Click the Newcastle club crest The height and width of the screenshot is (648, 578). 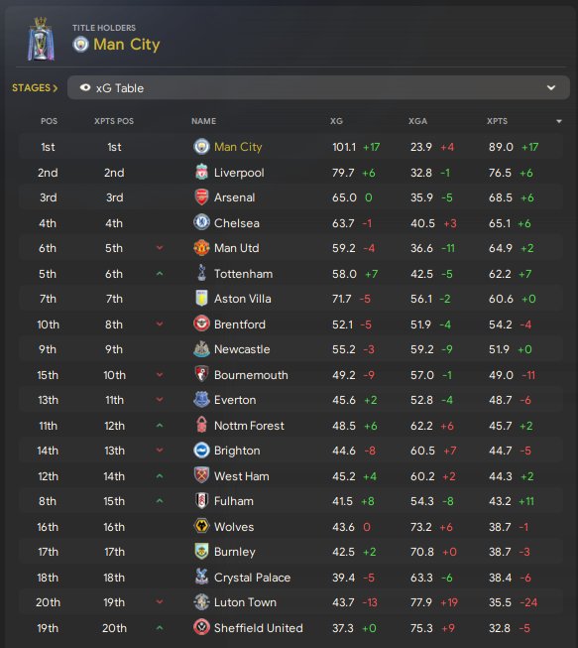coord(201,349)
